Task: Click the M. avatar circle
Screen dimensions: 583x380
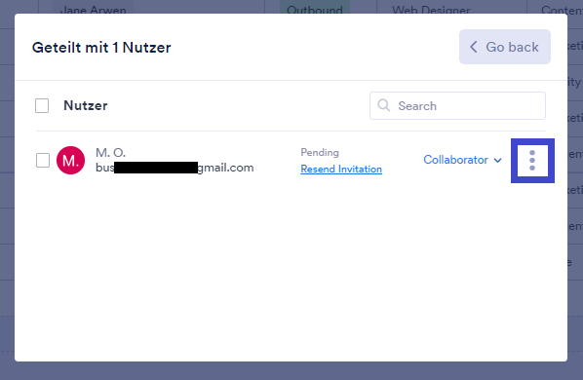Action: 70,161
